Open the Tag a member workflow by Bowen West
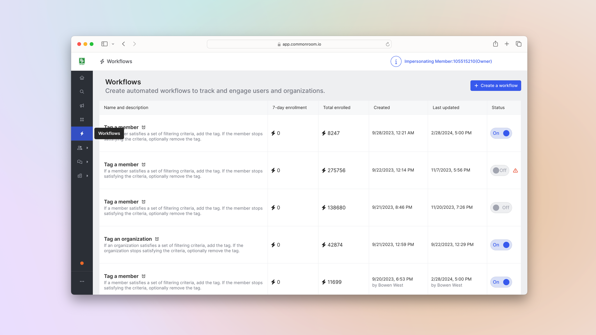Screen dimensions: 596x335 [121, 276]
